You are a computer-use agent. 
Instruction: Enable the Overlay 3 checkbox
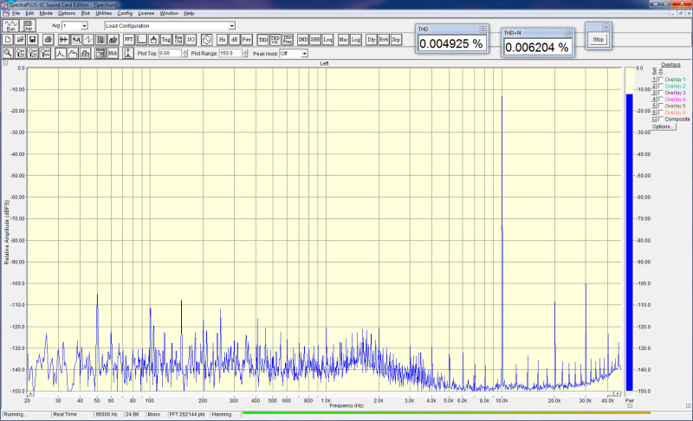(661, 93)
